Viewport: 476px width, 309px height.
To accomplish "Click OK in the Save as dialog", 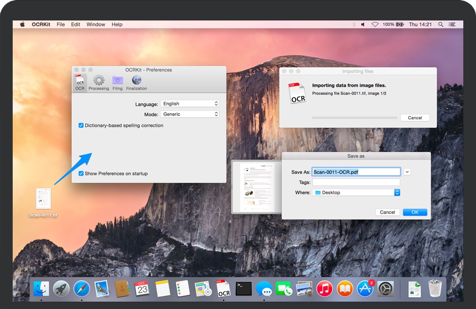I will 414,212.
